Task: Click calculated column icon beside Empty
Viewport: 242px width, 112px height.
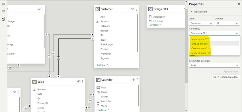Action: click(x=98, y=92)
